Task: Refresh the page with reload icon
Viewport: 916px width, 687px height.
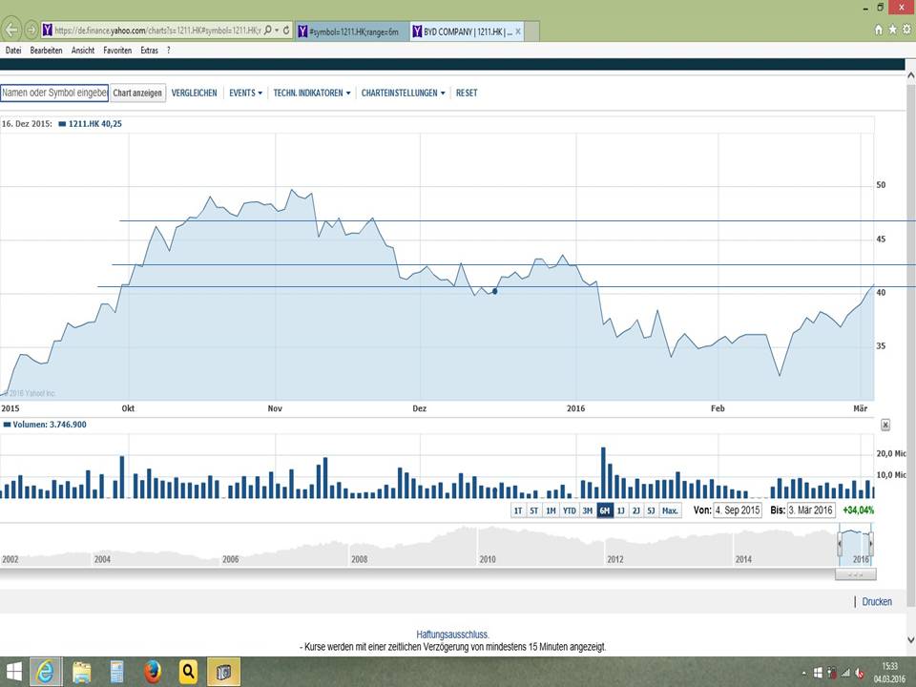Action: 286,30
